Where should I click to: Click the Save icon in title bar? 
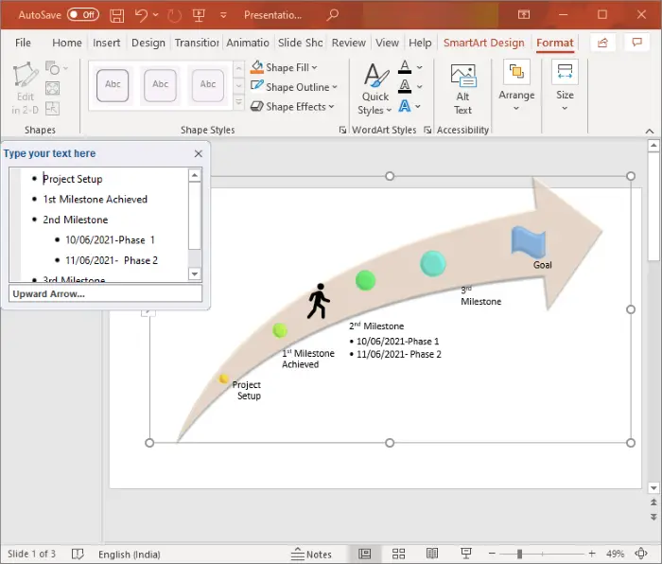point(117,15)
